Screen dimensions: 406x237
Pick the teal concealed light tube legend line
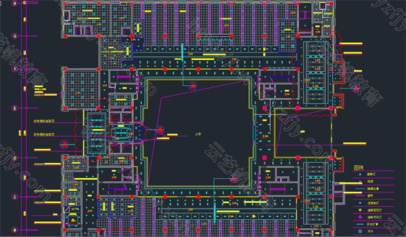click(360, 189)
